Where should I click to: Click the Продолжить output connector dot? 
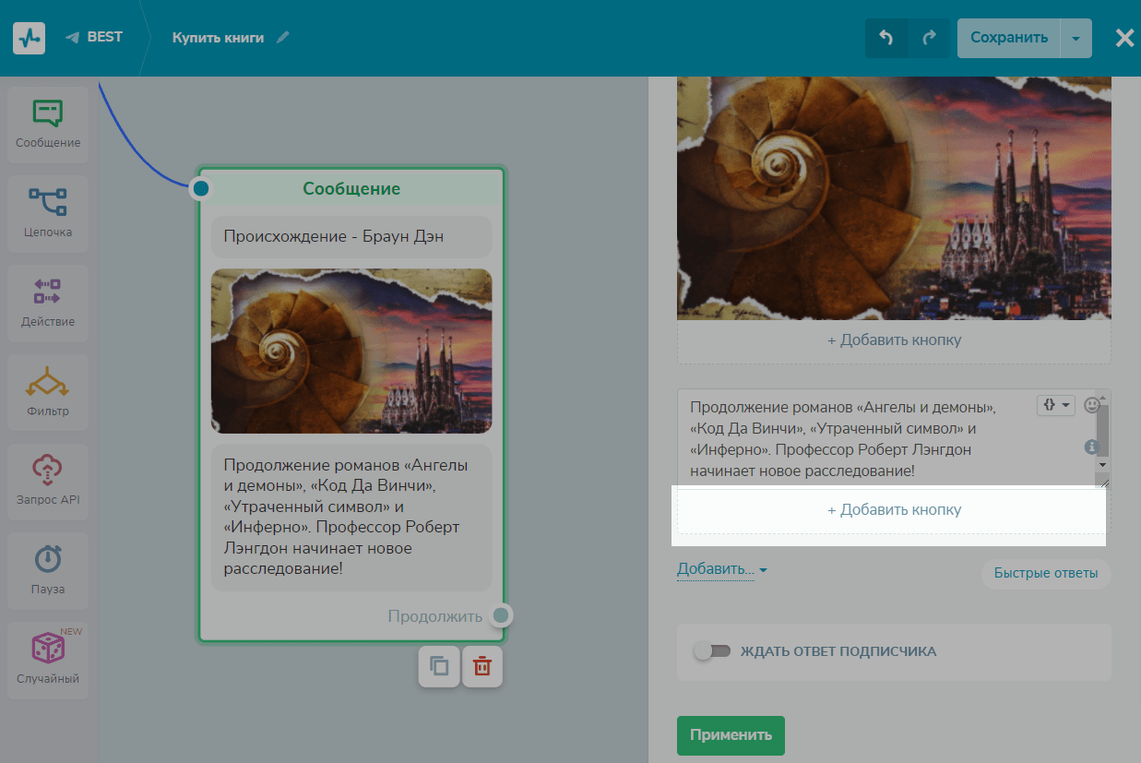[501, 615]
